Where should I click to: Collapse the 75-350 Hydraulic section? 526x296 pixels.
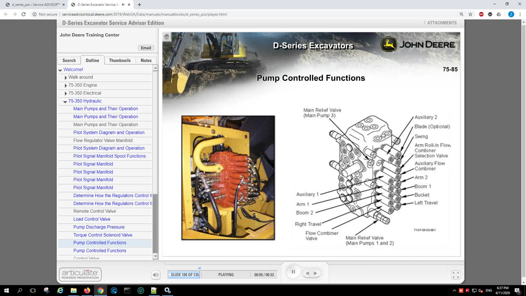click(65, 102)
